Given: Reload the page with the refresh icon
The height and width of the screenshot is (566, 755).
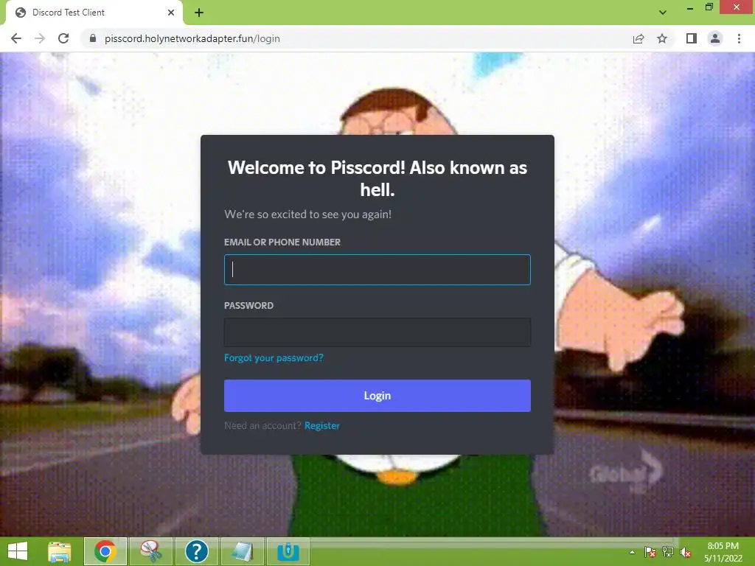Looking at the screenshot, I should point(63,38).
